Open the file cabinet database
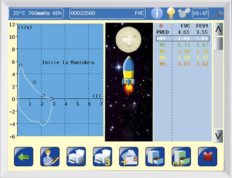Image resolution: width=232 pixels, height=178 pixels. (x=155, y=157)
